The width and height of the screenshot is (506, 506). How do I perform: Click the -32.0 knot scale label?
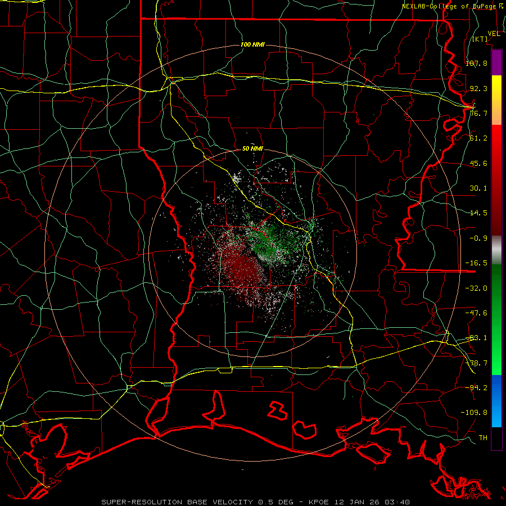pyautogui.click(x=476, y=288)
